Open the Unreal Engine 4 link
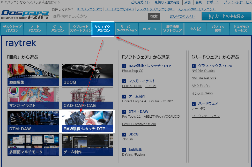Image resolution: width=252 pixels, height=167 pixels. tap(134, 101)
